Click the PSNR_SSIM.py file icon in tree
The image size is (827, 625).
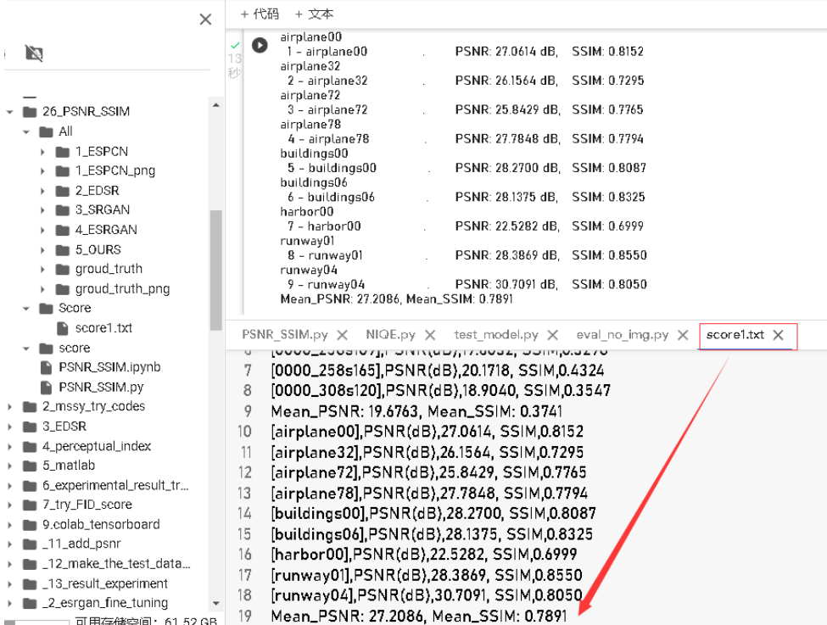coord(47,388)
